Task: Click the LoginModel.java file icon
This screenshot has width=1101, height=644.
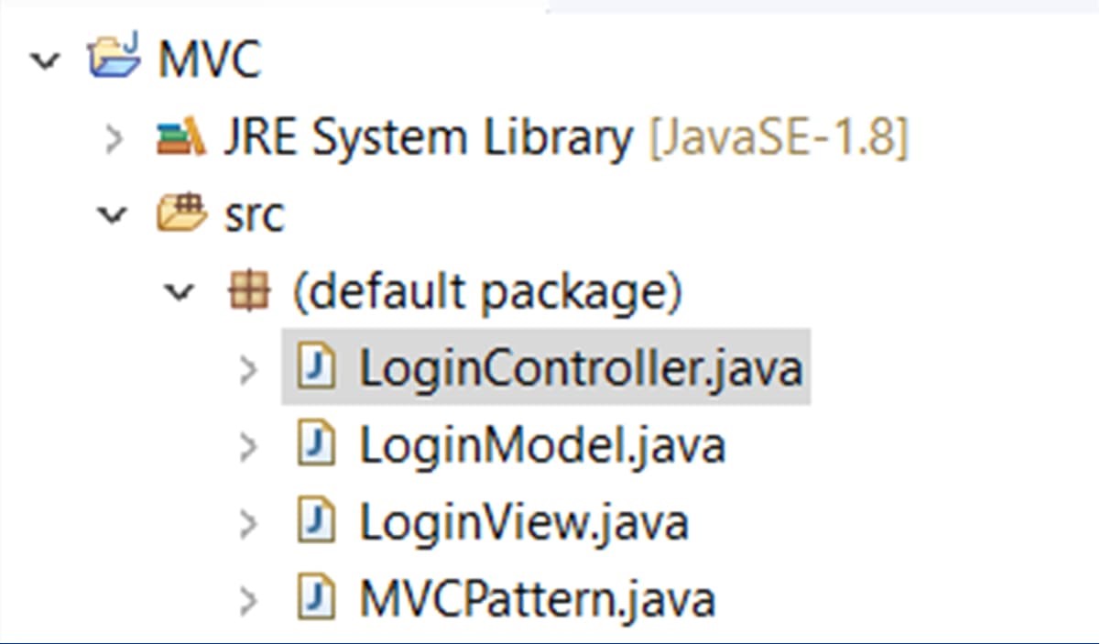Action: (x=317, y=445)
